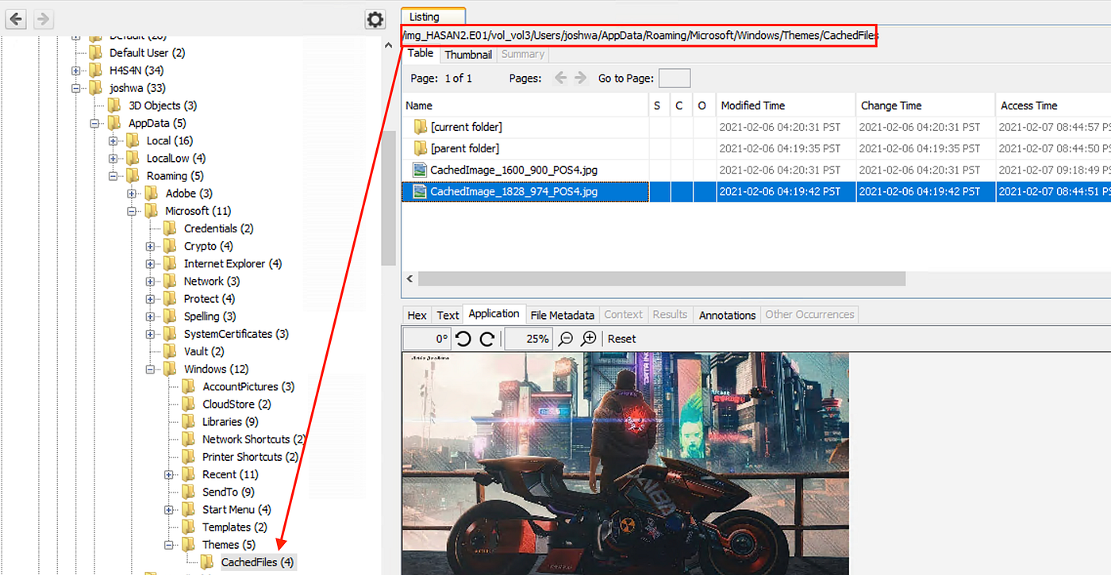Select the Application viewer tab

pyautogui.click(x=494, y=314)
